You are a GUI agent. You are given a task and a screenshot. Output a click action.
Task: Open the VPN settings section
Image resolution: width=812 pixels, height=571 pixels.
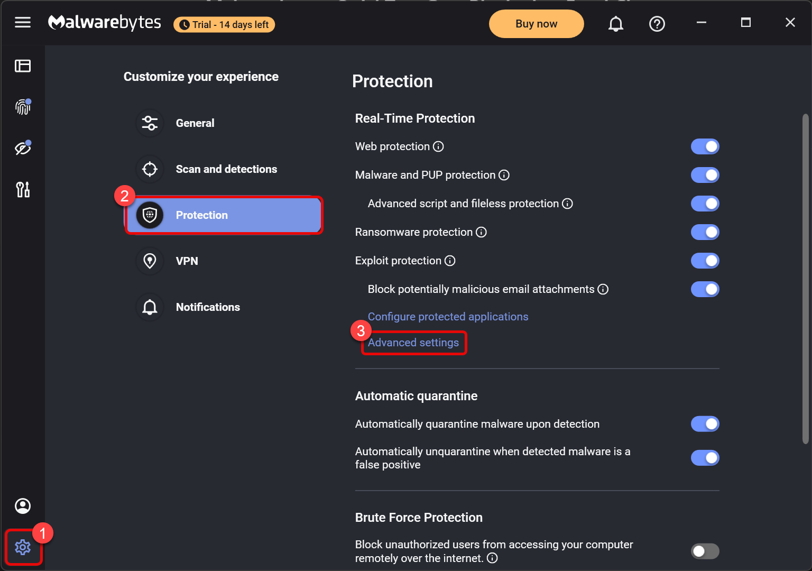click(x=187, y=261)
